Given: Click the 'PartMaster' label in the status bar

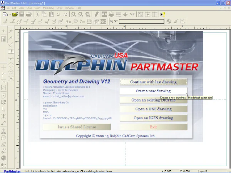Looking at the screenshot, I should pos(12,171).
